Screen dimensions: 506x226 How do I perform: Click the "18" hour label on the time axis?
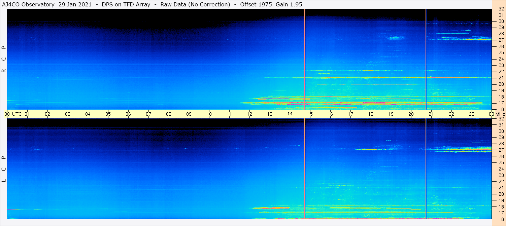pyautogui.click(x=371, y=114)
